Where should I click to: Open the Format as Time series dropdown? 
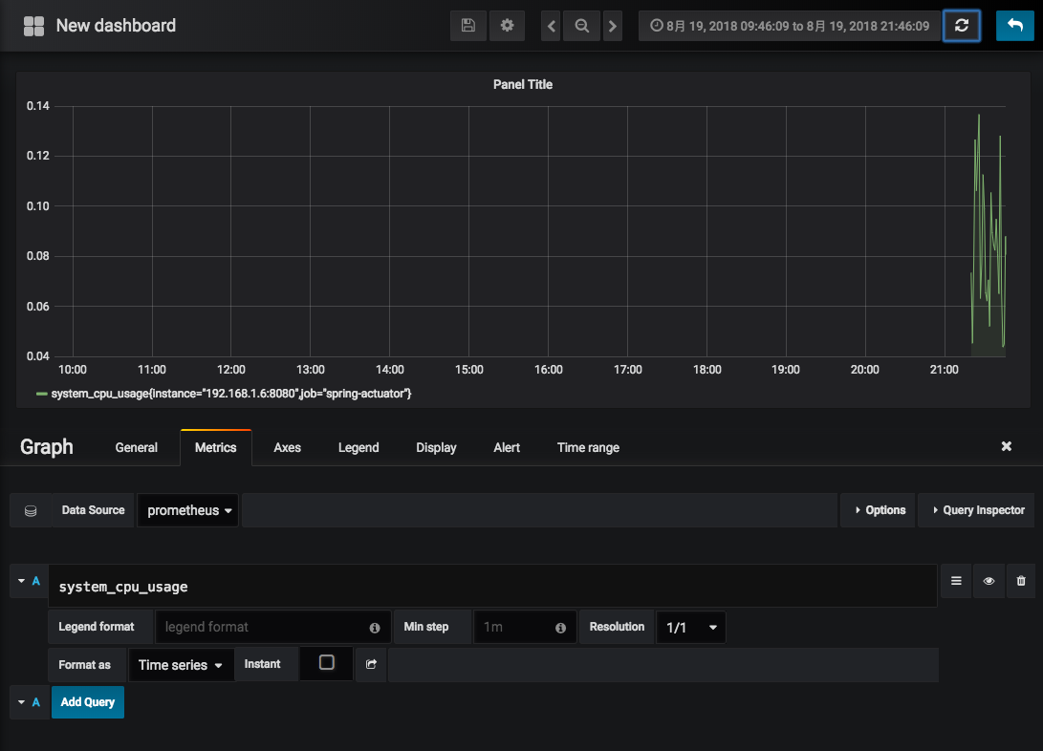(x=181, y=665)
